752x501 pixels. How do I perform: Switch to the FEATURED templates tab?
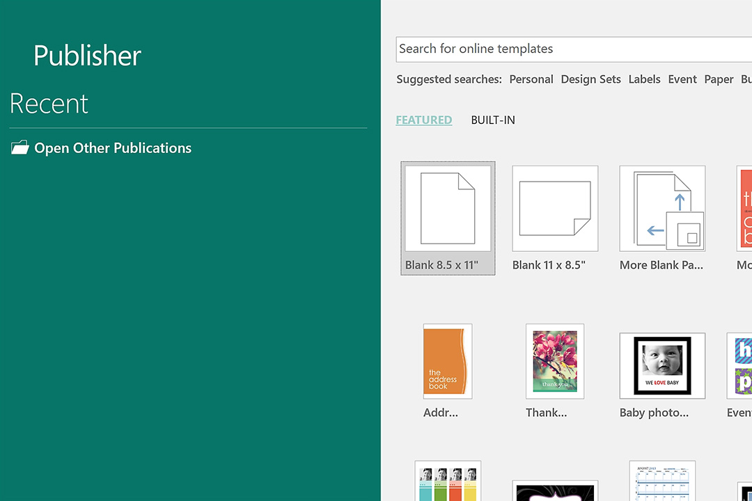[423, 120]
